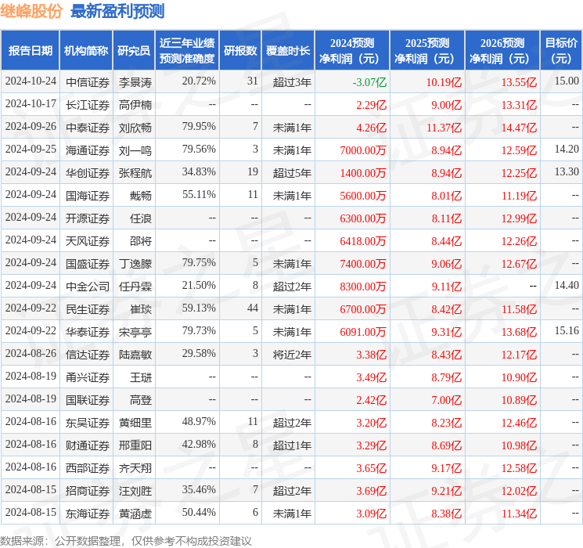Click the 12.99亿 forecast value
Image resolution: width=583 pixels, height=548 pixels.
pyautogui.click(x=519, y=218)
